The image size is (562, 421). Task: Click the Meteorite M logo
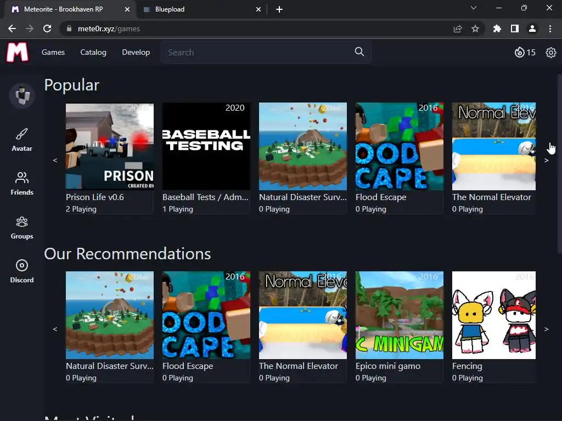[x=17, y=52]
